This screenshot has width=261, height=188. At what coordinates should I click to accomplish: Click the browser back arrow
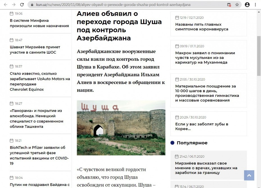click(x=6, y=5)
